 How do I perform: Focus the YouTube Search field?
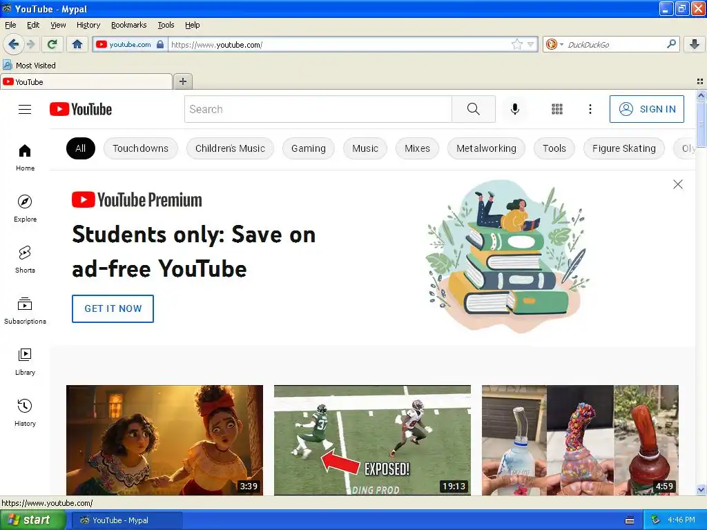(x=318, y=109)
